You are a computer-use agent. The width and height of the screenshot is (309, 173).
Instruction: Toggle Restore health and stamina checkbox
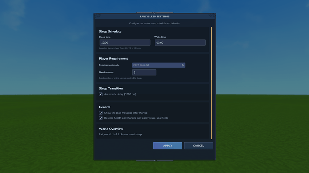tap(101, 118)
